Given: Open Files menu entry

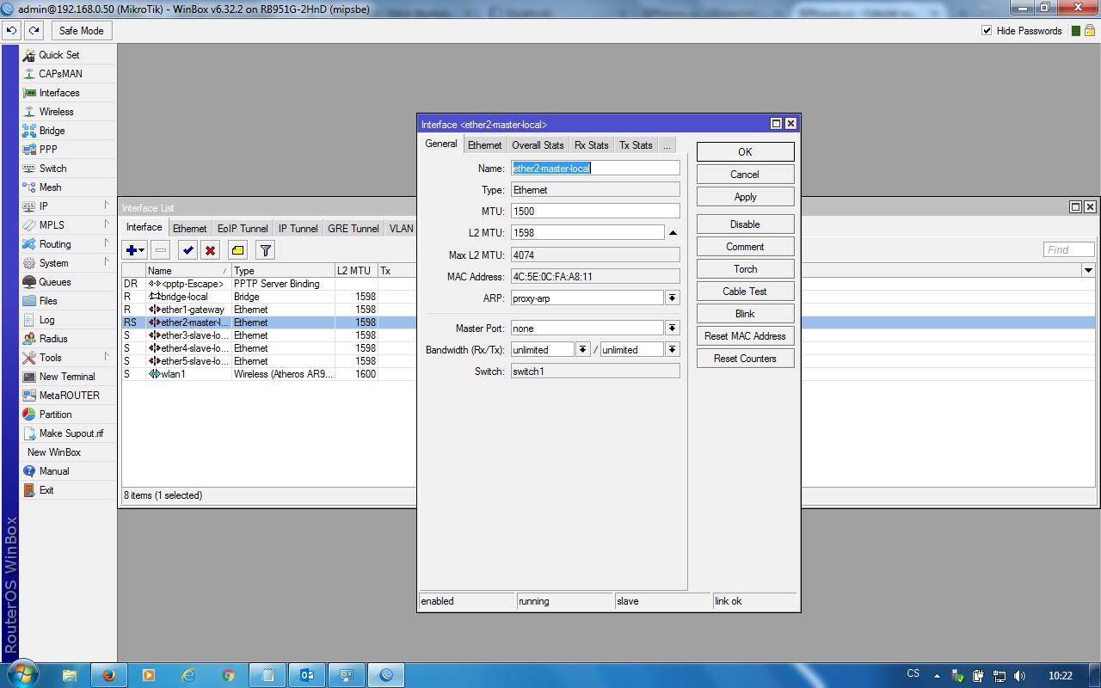Looking at the screenshot, I should [68, 301].
